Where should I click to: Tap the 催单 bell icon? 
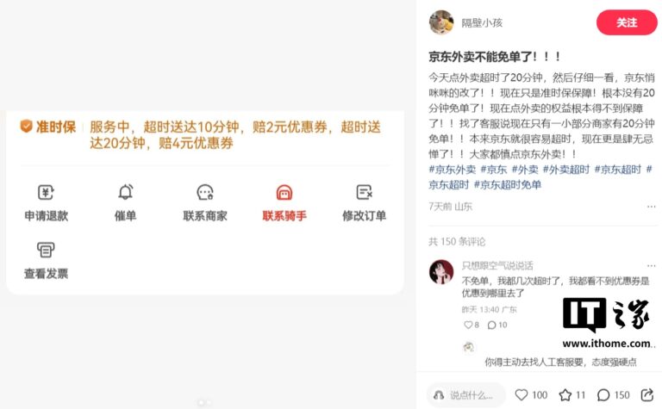point(125,192)
